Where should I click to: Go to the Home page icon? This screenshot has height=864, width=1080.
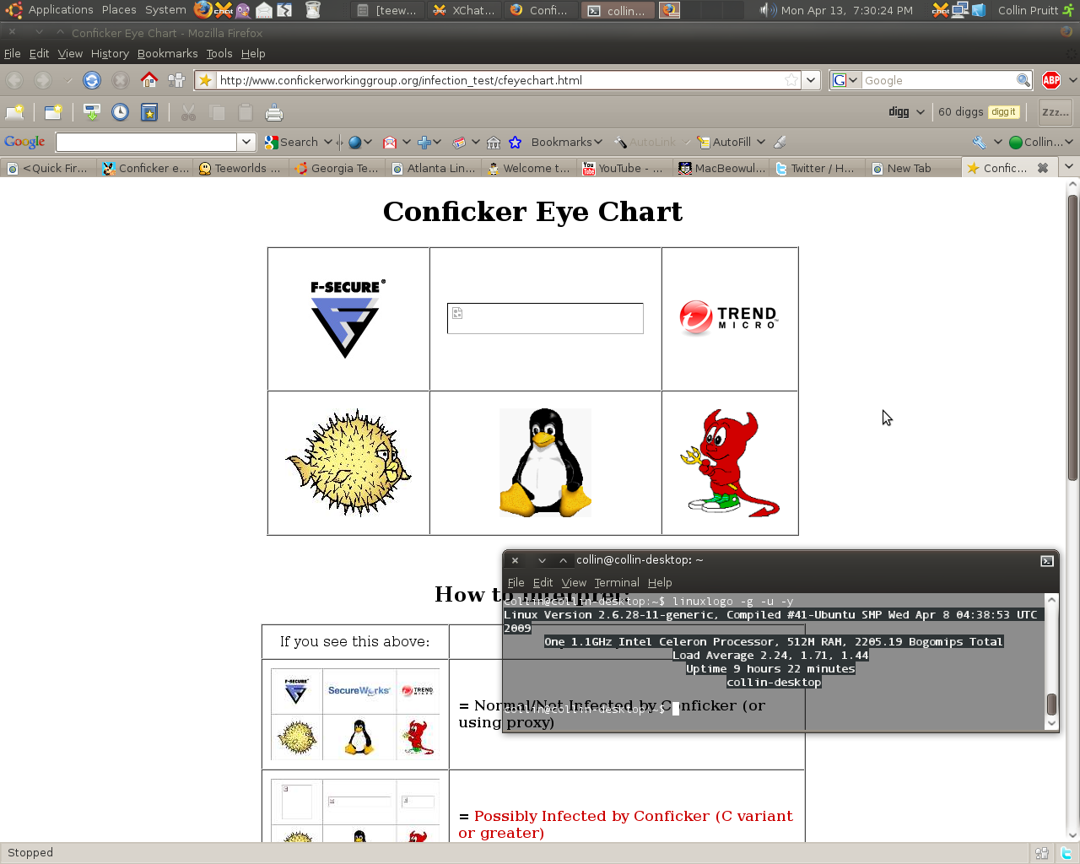(149, 80)
